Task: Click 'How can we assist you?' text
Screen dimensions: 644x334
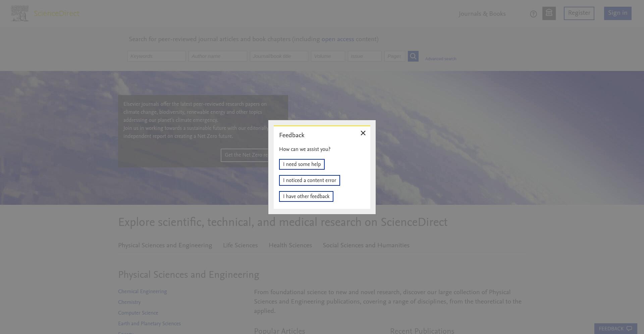Action: (305, 149)
